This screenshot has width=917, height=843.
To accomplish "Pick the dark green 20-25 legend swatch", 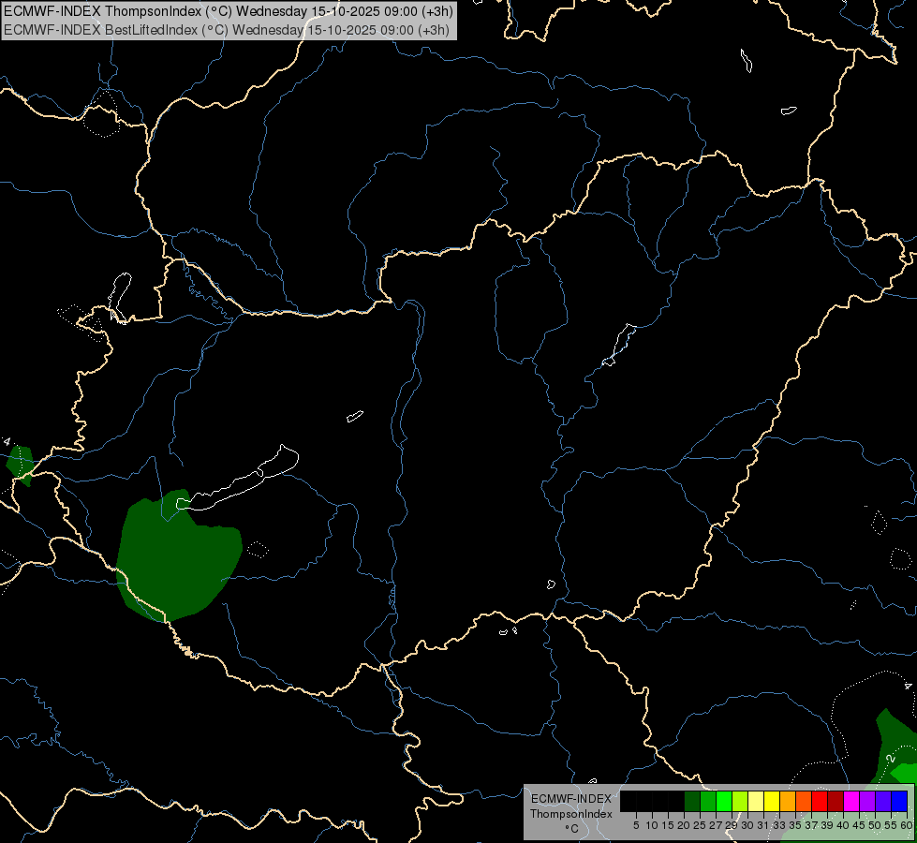I will point(692,801).
